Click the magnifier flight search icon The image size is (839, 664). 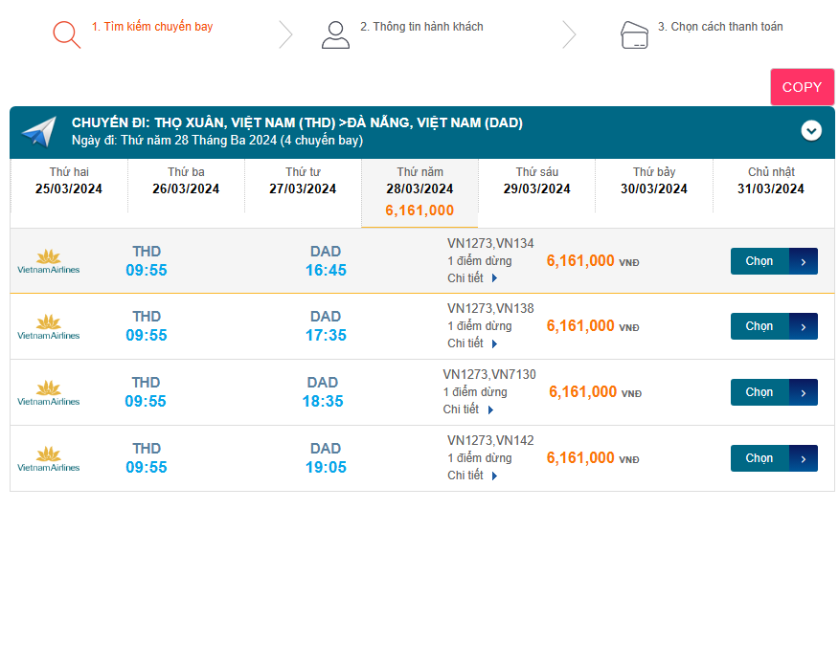[x=66, y=33]
